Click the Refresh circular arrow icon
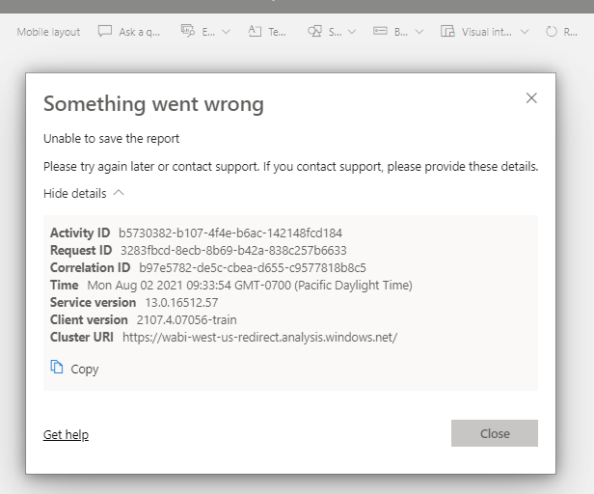Viewport: 594px width, 494px height. point(552,32)
